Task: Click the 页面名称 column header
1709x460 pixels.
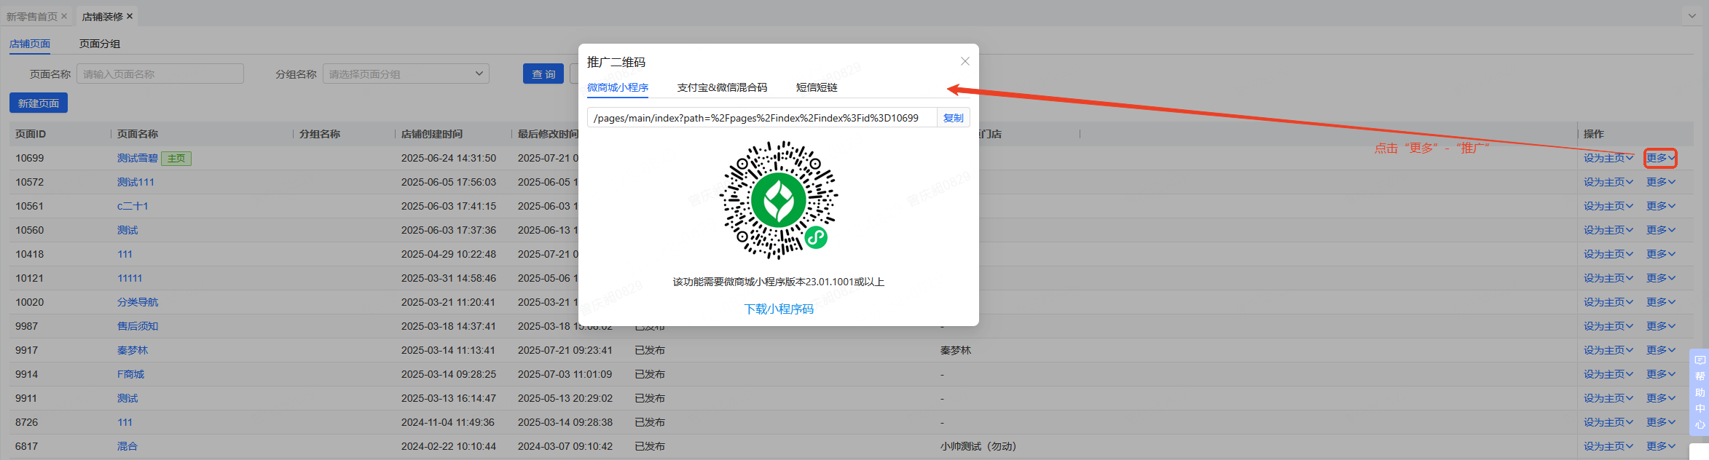Action: 138,134
